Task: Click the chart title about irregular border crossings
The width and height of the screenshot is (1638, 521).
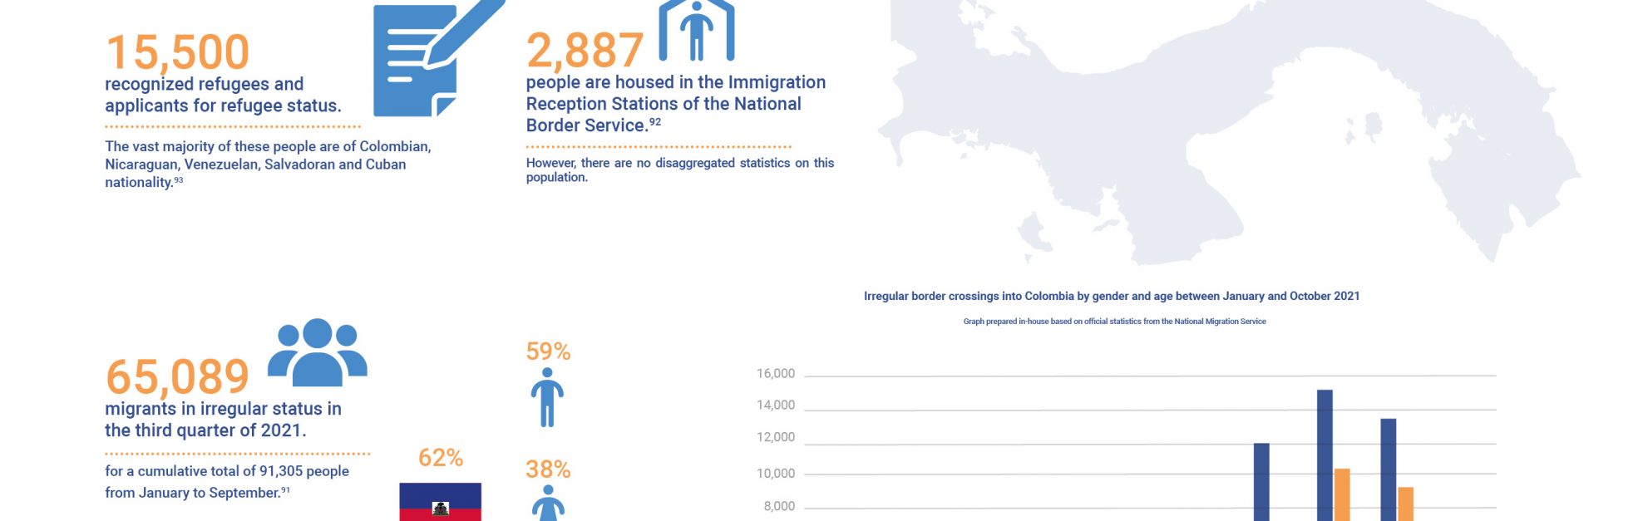Action: click(x=1112, y=296)
